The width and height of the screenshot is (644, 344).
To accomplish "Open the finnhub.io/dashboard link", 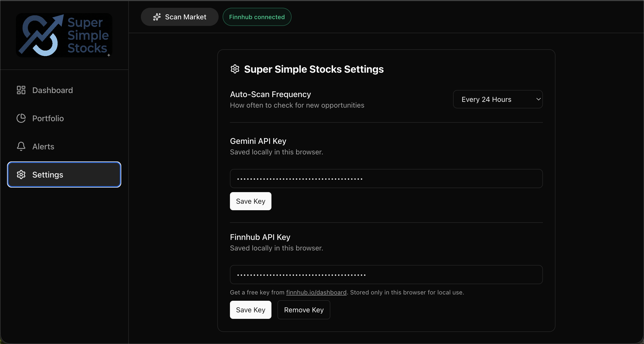I will coord(316,292).
